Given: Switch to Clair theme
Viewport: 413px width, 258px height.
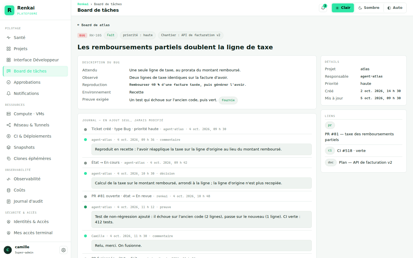Looking at the screenshot, I should pyautogui.click(x=343, y=8).
